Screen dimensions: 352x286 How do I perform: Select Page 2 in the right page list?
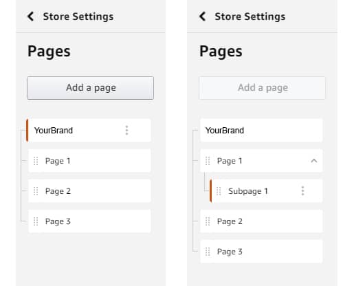pyautogui.click(x=261, y=221)
